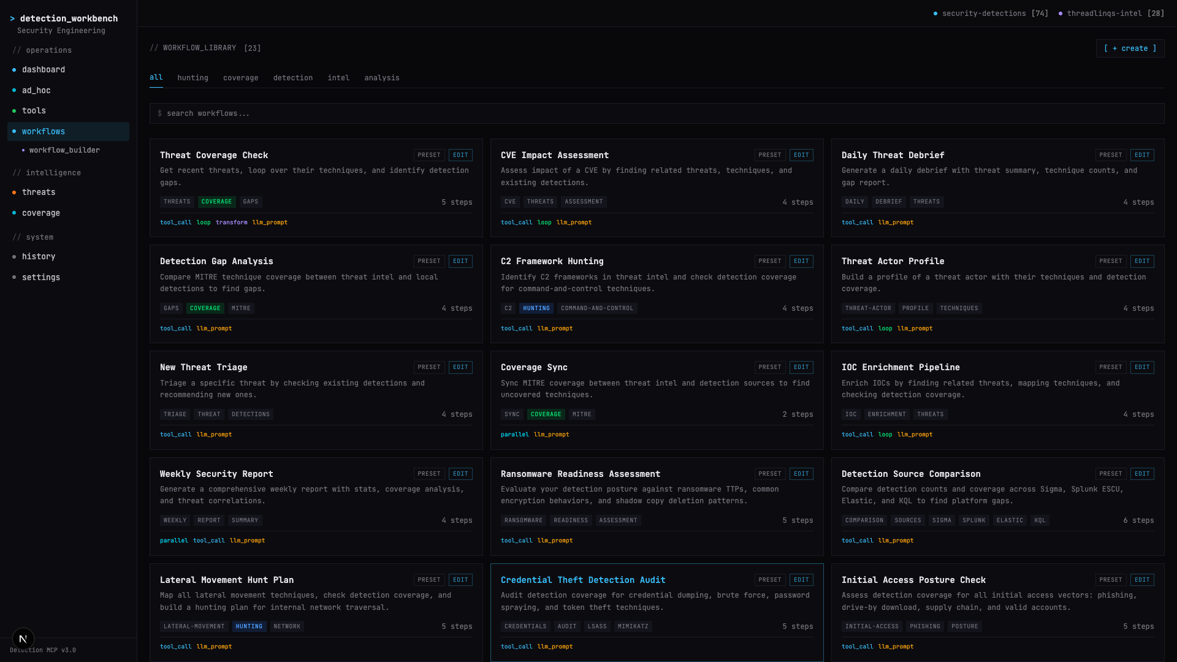Viewport: 1177px width, 662px height.
Task: Click COVERAGE tag on Coverage Sync card
Action: pos(546,414)
